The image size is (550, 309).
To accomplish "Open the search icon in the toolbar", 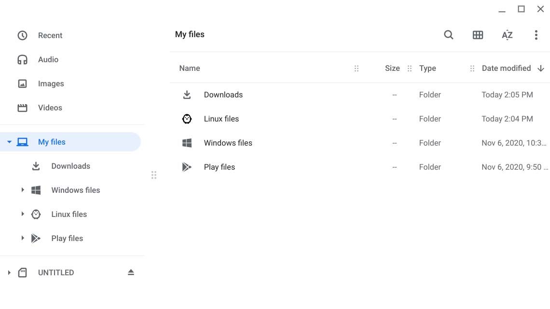I will tap(449, 35).
